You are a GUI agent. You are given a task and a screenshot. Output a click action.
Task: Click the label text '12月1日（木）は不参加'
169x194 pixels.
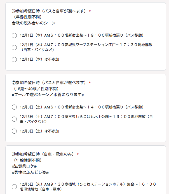point(39,59)
